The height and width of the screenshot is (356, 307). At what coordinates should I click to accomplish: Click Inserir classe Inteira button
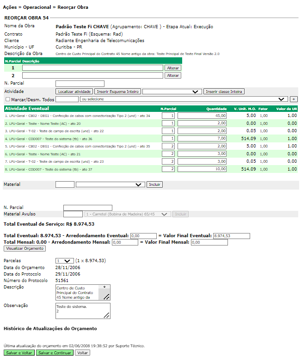[224, 92]
